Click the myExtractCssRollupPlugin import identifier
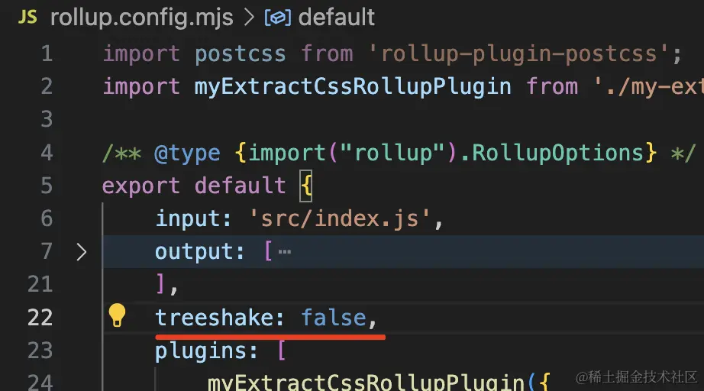The height and width of the screenshot is (391, 704). [353, 86]
